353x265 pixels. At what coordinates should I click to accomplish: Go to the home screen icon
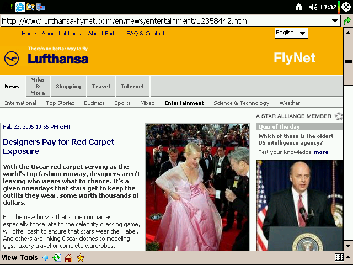tap(299, 7)
